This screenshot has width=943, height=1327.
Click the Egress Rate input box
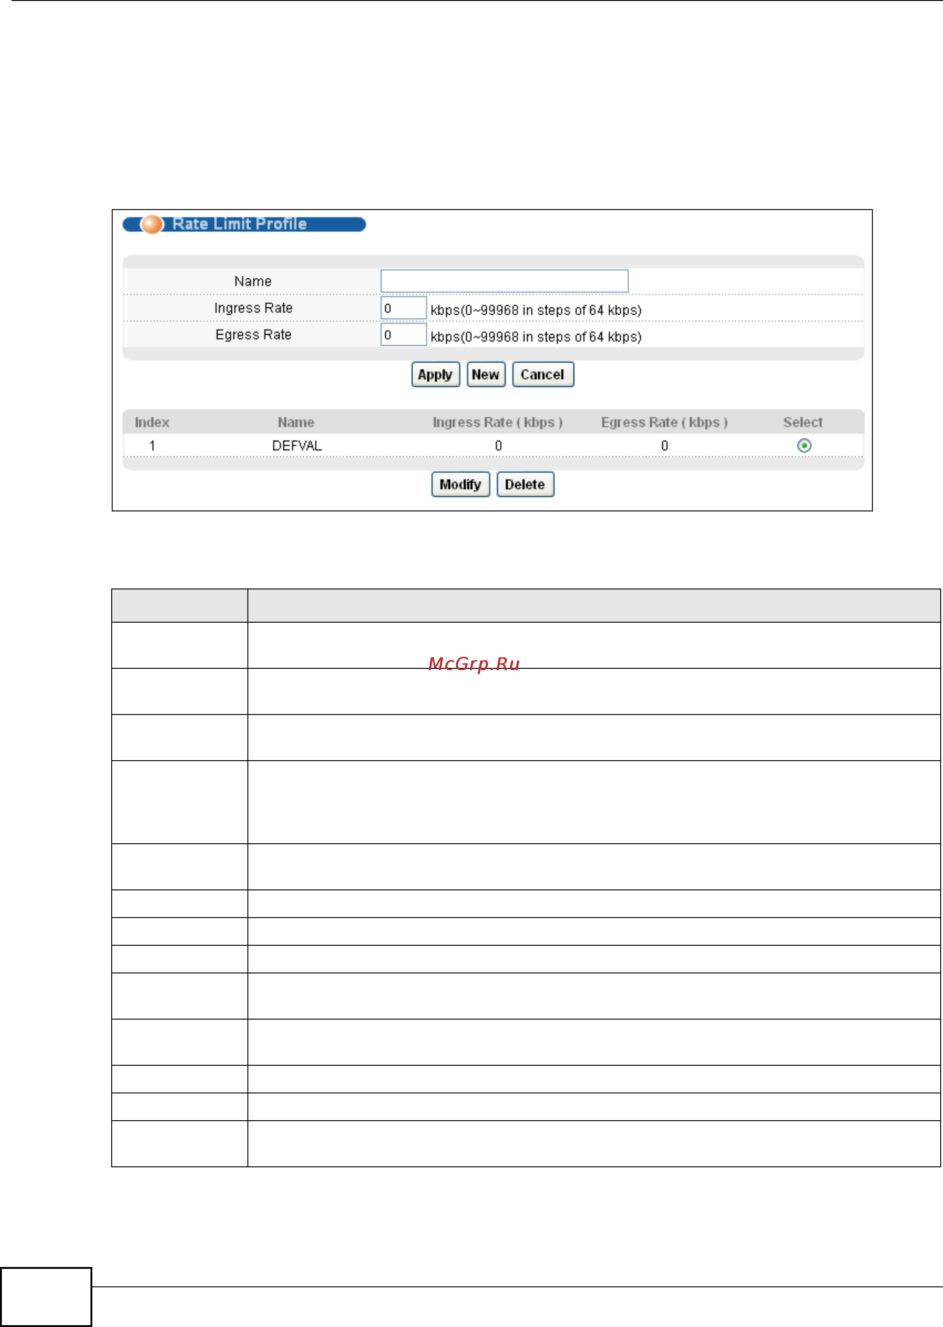pyautogui.click(x=403, y=335)
